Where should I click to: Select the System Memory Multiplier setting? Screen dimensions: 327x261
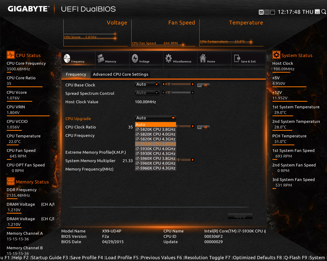point(90,161)
